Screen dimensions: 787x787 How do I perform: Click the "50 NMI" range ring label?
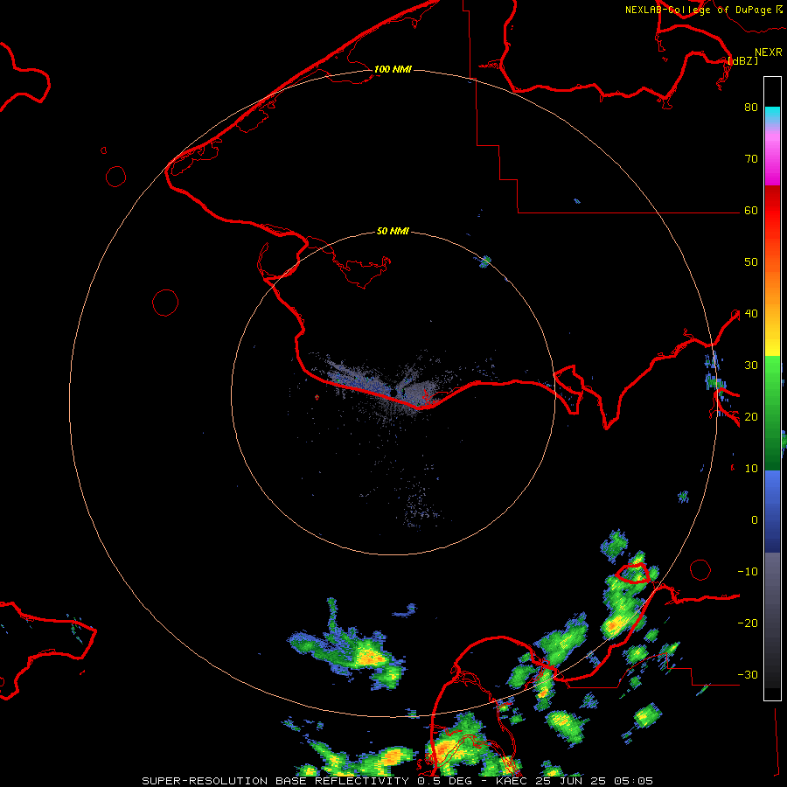click(x=393, y=232)
